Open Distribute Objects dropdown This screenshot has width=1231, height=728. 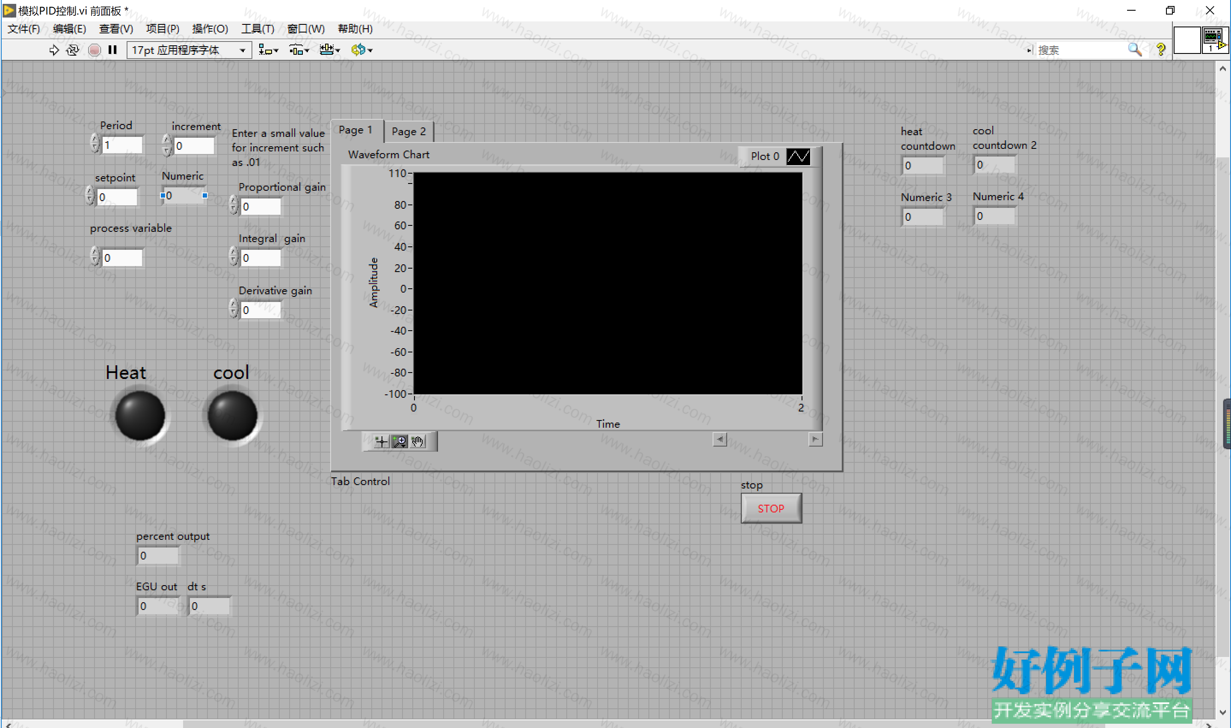click(299, 50)
